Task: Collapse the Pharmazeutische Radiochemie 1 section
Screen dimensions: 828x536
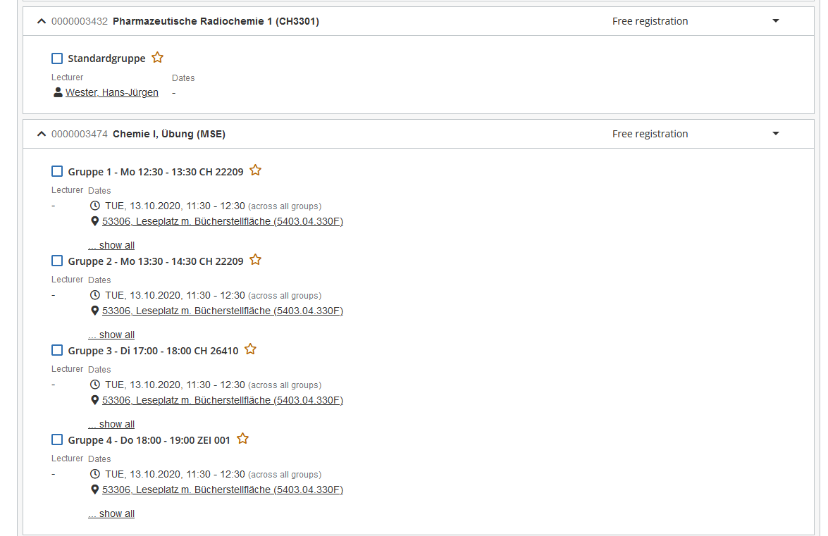Action: point(42,21)
